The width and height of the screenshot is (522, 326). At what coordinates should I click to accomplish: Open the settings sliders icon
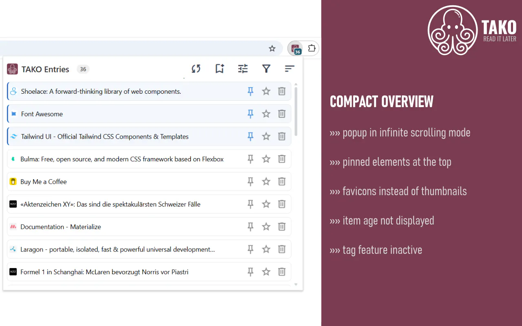(243, 69)
